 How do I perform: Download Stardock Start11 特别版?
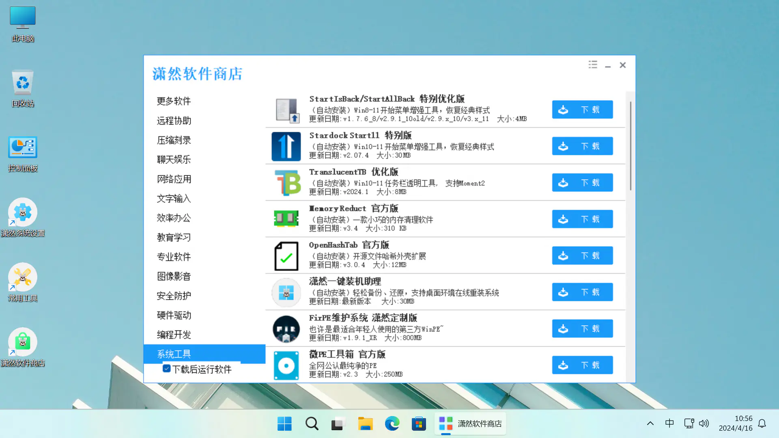582,146
